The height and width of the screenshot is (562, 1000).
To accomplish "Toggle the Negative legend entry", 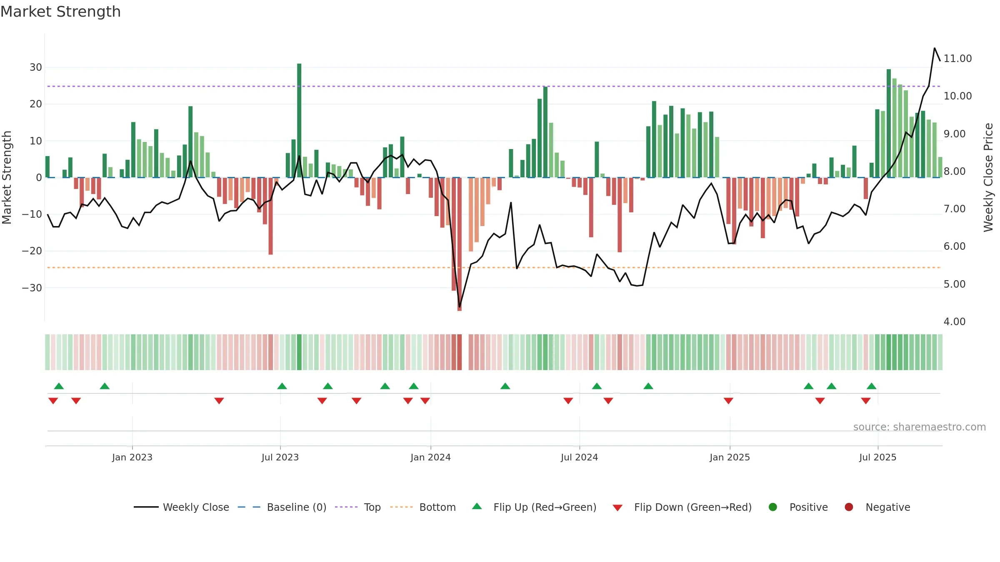I will [877, 507].
